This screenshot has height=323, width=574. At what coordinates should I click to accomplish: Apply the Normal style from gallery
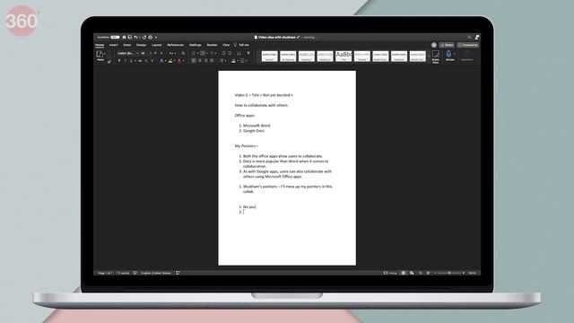(269, 56)
